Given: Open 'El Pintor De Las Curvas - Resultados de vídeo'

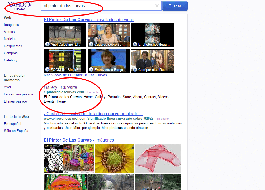Looking at the screenshot, I should pyautogui.click(x=89, y=20).
